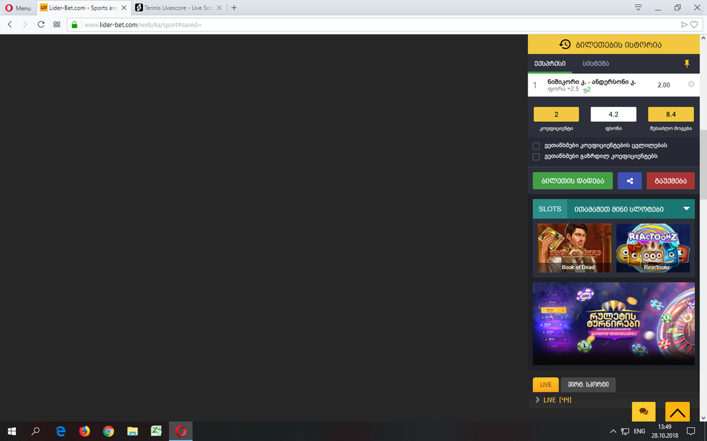Cancel with the red გაუქმება button
The height and width of the screenshot is (441, 707).
click(x=670, y=181)
